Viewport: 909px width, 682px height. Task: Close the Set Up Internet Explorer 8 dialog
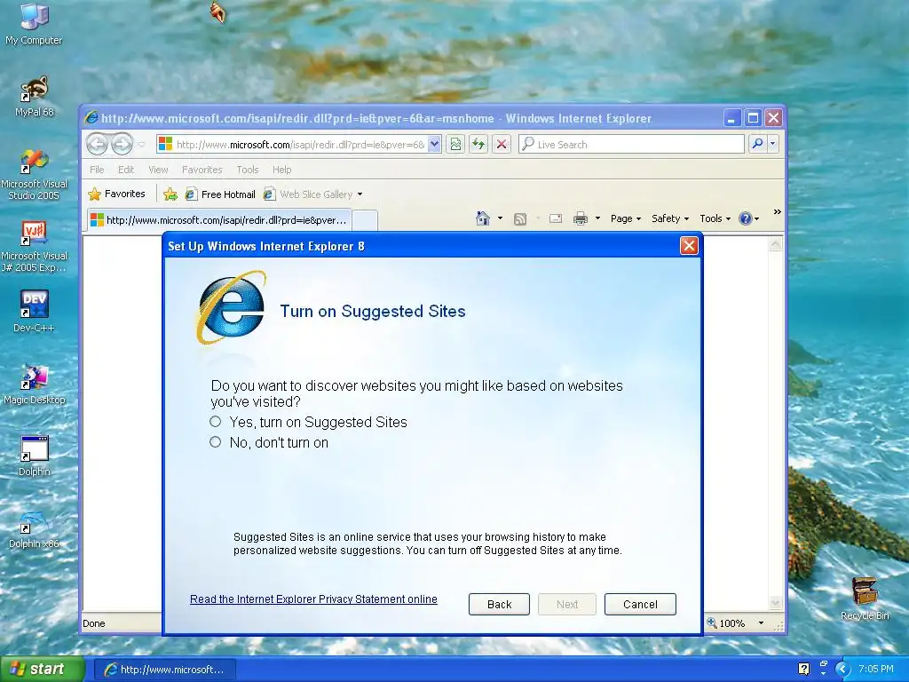click(x=689, y=246)
